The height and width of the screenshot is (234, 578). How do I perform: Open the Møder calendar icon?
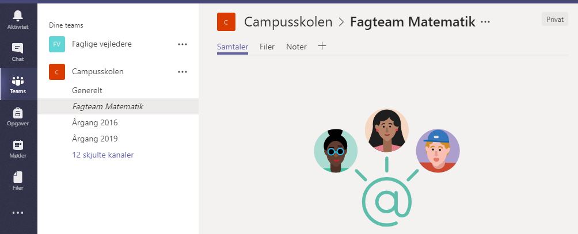(18, 145)
